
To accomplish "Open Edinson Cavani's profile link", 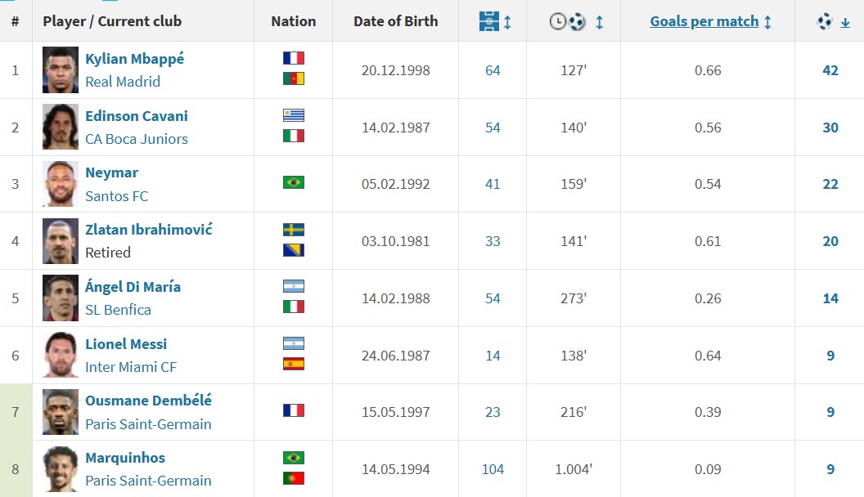I will click(x=137, y=116).
